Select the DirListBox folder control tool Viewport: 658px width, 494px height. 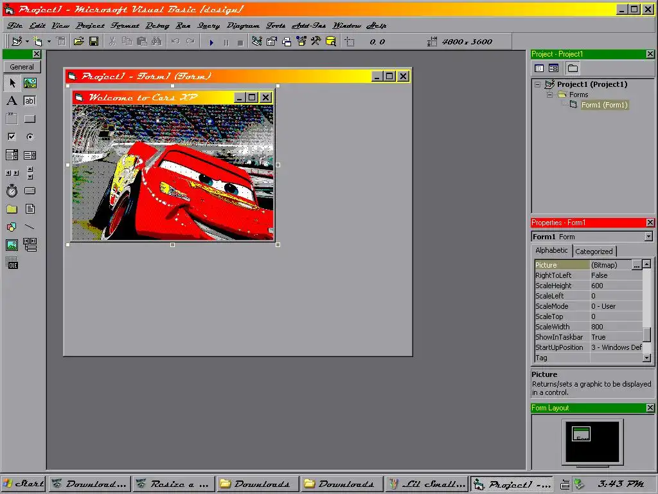coord(12,209)
